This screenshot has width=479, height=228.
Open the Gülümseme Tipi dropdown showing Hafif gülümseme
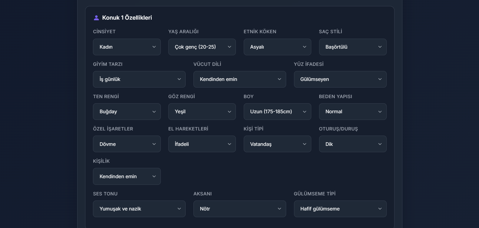pyautogui.click(x=340, y=209)
